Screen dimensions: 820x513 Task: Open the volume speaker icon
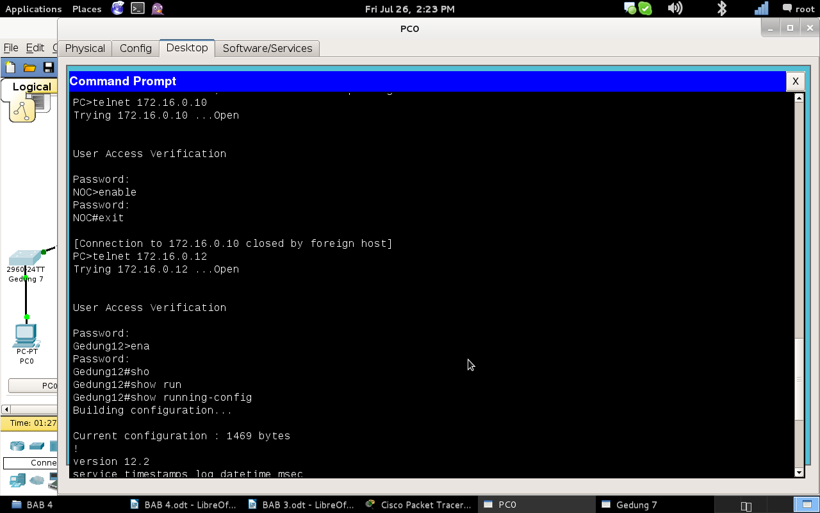pyautogui.click(x=675, y=8)
